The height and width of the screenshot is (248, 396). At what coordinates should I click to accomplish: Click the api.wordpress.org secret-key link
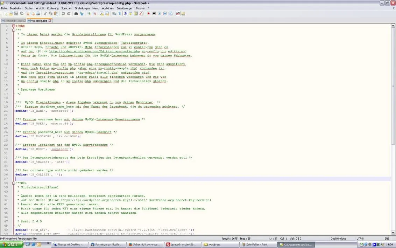tap(104, 200)
